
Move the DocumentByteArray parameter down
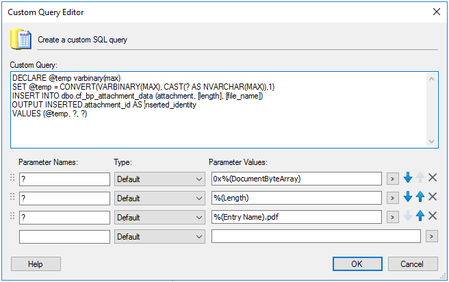tap(408, 178)
